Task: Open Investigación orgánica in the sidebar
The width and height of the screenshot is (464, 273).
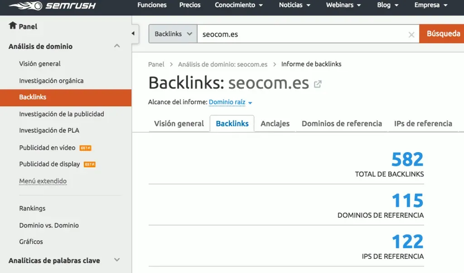Action: (x=51, y=81)
